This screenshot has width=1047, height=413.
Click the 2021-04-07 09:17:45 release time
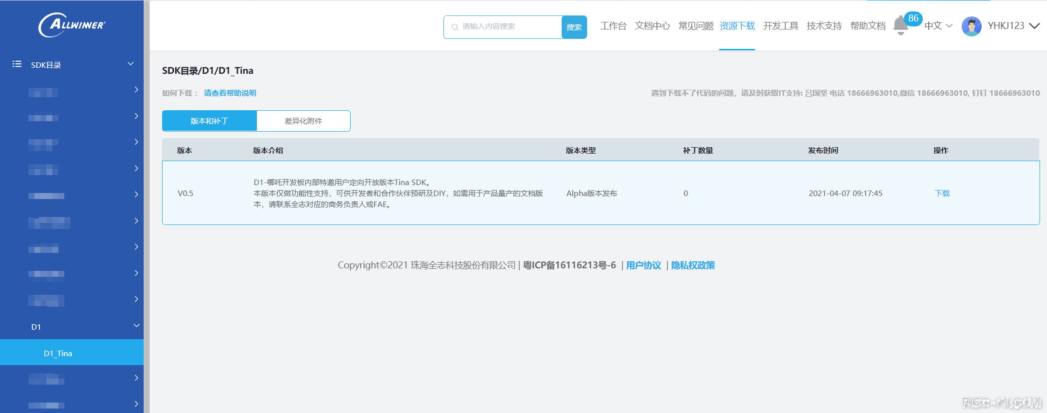pos(845,193)
